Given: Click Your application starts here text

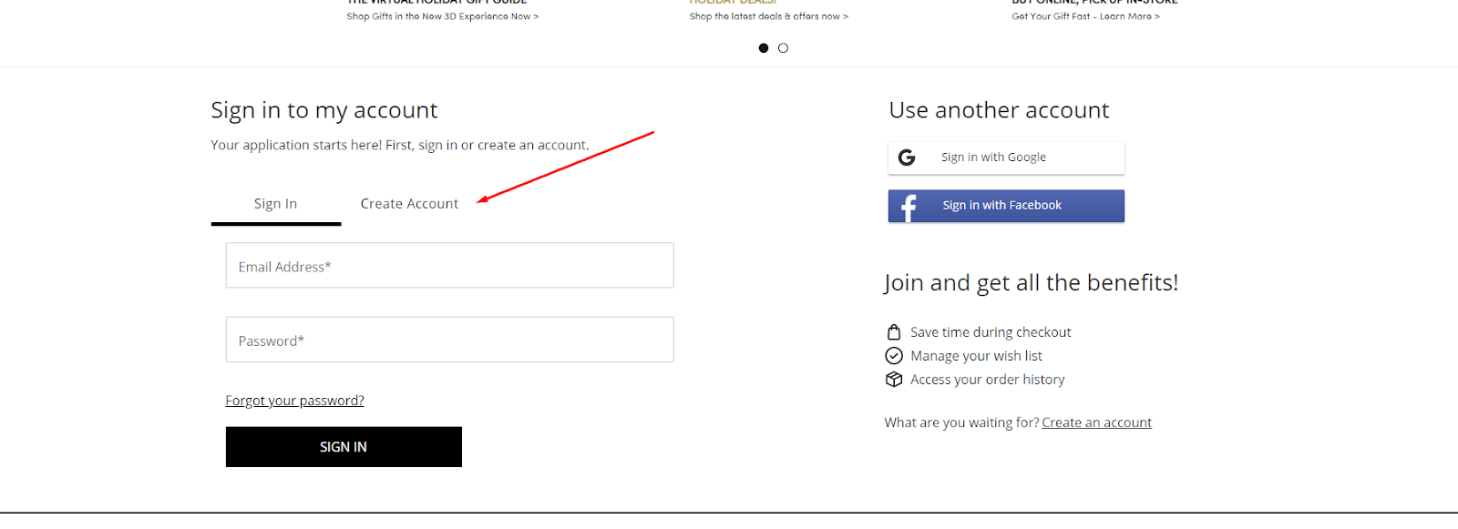Looking at the screenshot, I should (400, 145).
